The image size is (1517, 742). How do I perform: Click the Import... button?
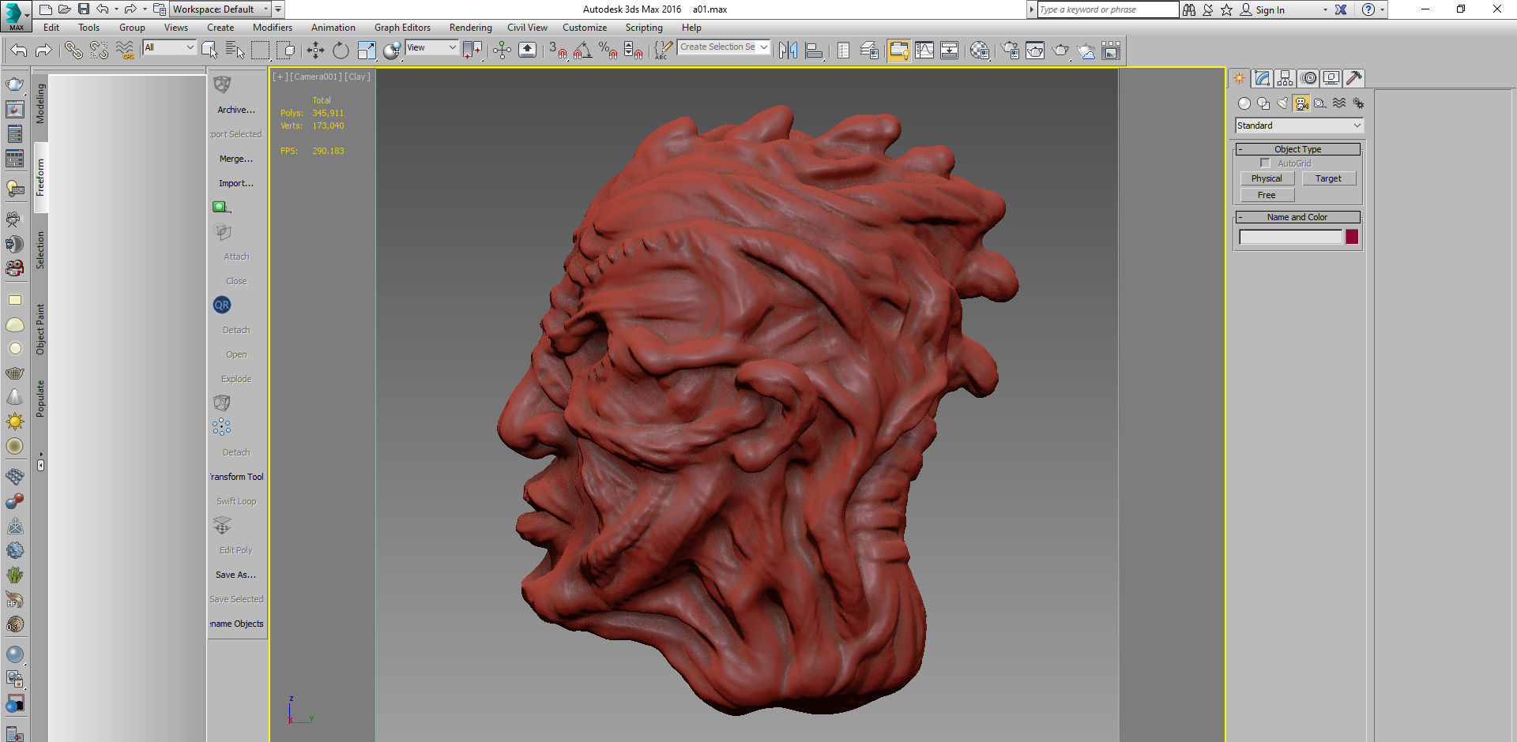tap(236, 183)
